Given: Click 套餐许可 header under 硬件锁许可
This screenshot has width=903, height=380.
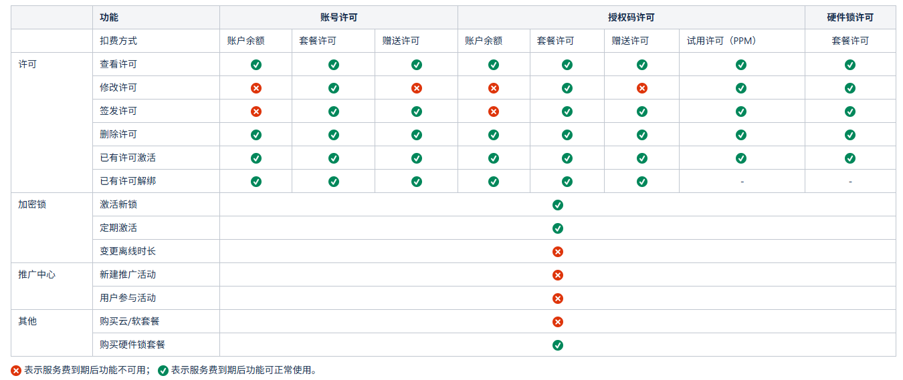Looking at the screenshot, I should (x=850, y=41).
